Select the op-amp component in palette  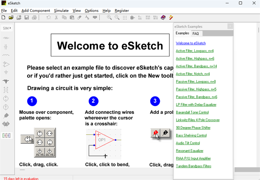[6, 64]
